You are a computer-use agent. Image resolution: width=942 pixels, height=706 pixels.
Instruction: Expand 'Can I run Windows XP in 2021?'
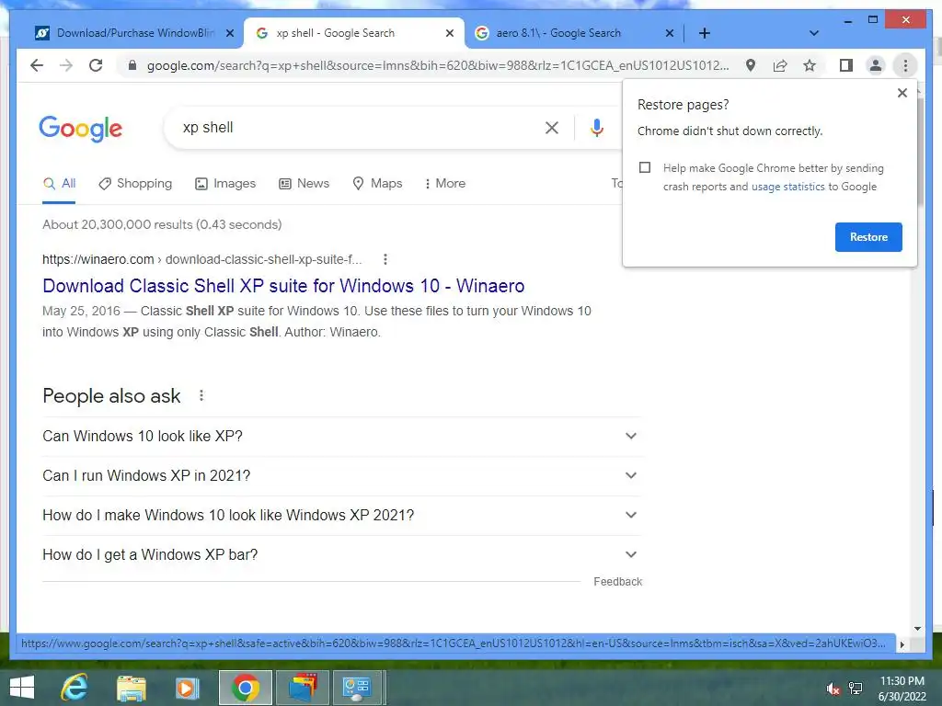click(x=341, y=476)
